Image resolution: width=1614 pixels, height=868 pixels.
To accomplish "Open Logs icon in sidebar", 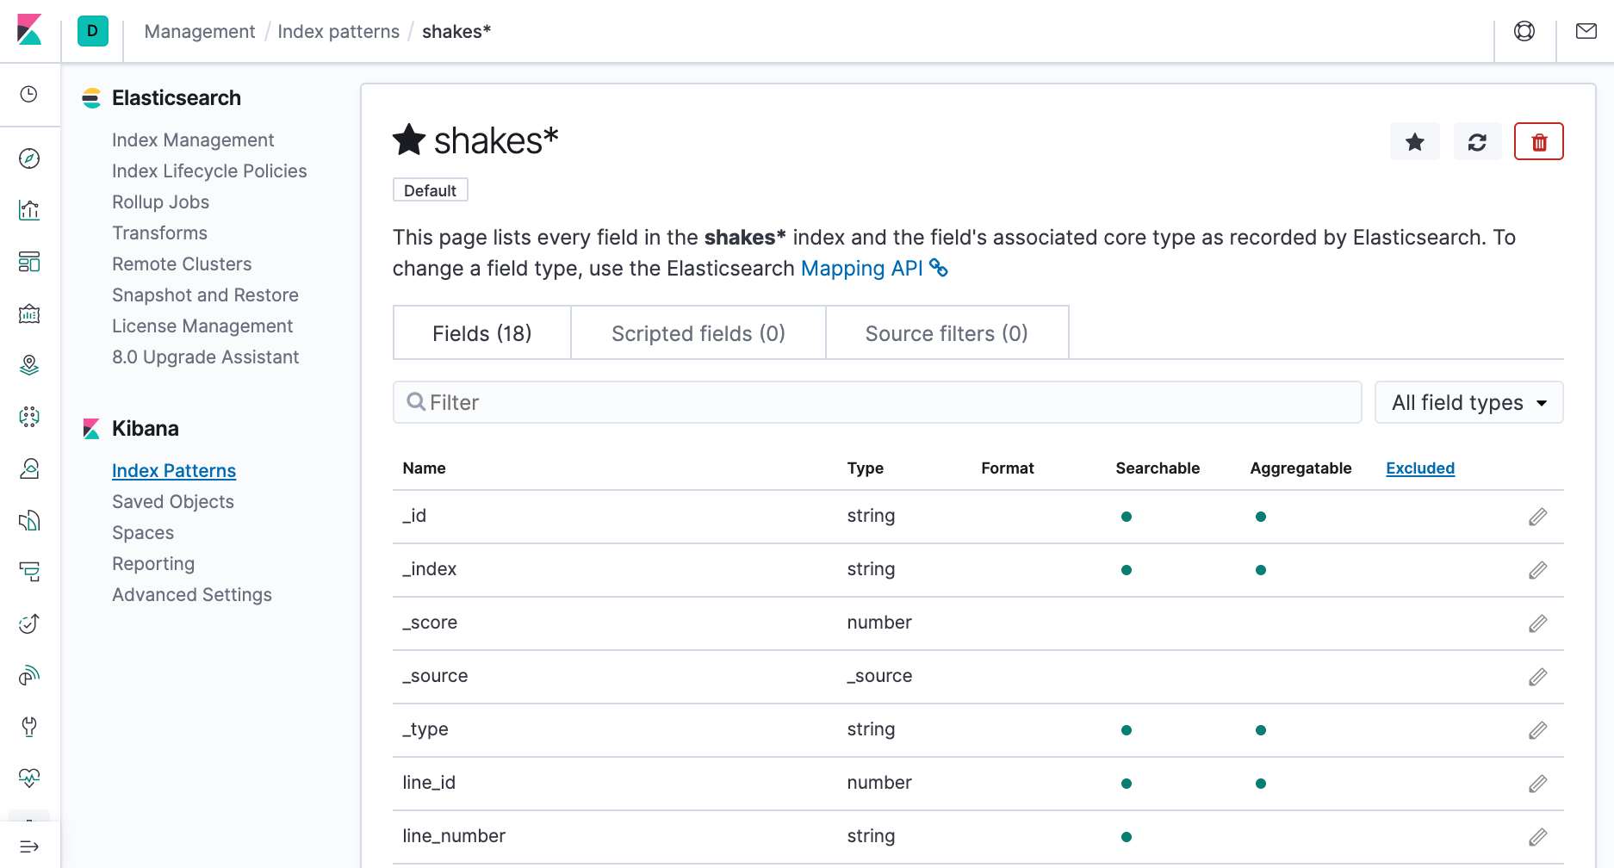I will tap(29, 520).
